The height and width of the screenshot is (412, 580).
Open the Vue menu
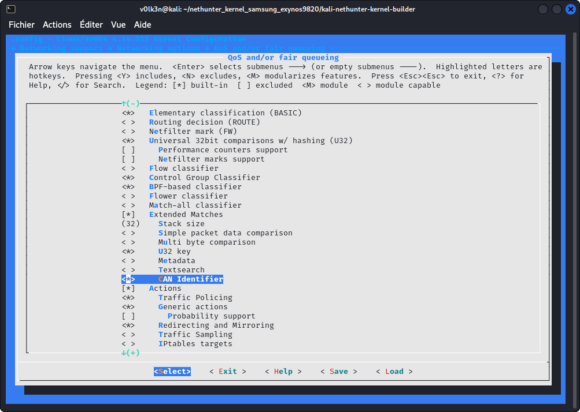(118, 25)
